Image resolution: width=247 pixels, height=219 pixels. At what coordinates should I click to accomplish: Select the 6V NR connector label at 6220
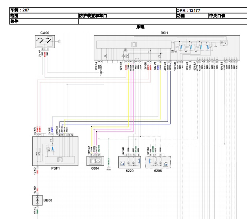123,151
